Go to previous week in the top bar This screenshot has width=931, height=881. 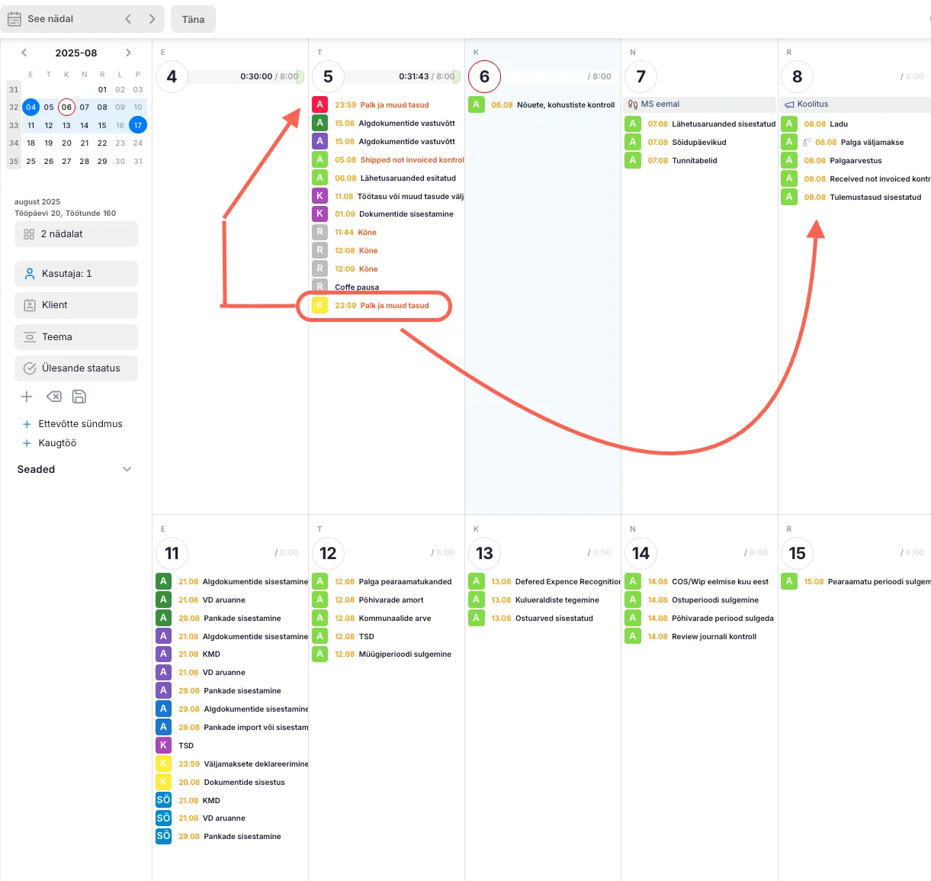(x=128, y=19)
